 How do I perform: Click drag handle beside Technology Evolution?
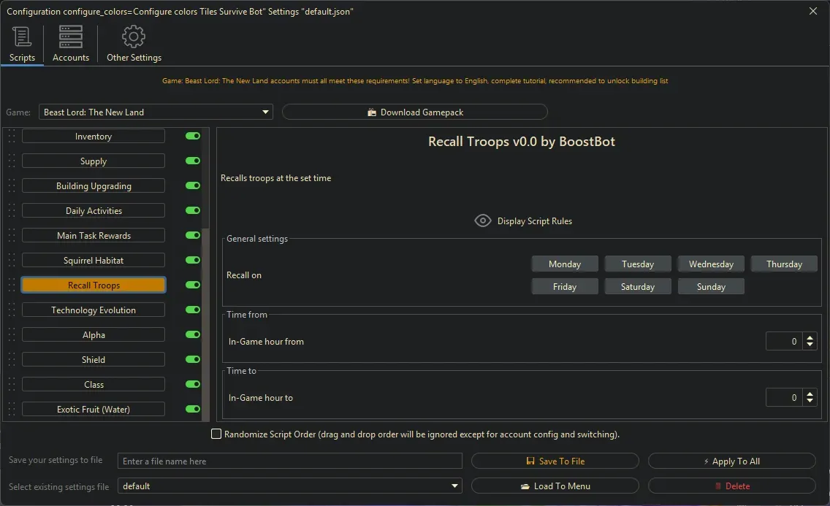(x=11, y=310)
